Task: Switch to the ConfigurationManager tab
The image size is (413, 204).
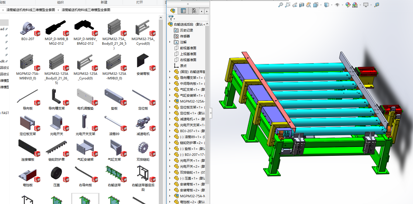Action: [x=194, y=11]
